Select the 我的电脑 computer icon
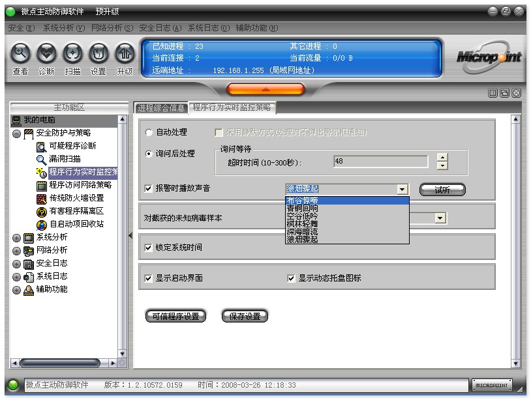This screenshot has height=400, width=531. [16, 120]
